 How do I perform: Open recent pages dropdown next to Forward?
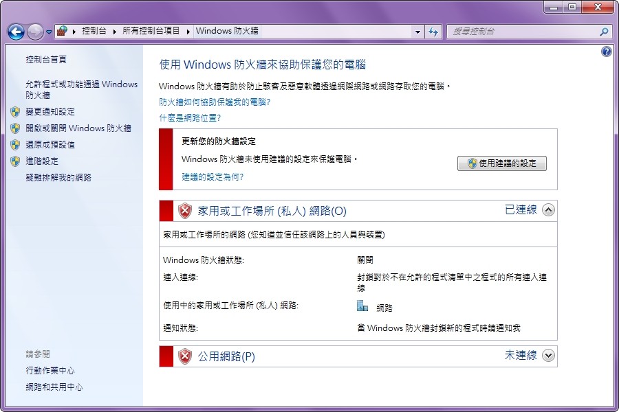pyautogui.click(x=49, y=32)
